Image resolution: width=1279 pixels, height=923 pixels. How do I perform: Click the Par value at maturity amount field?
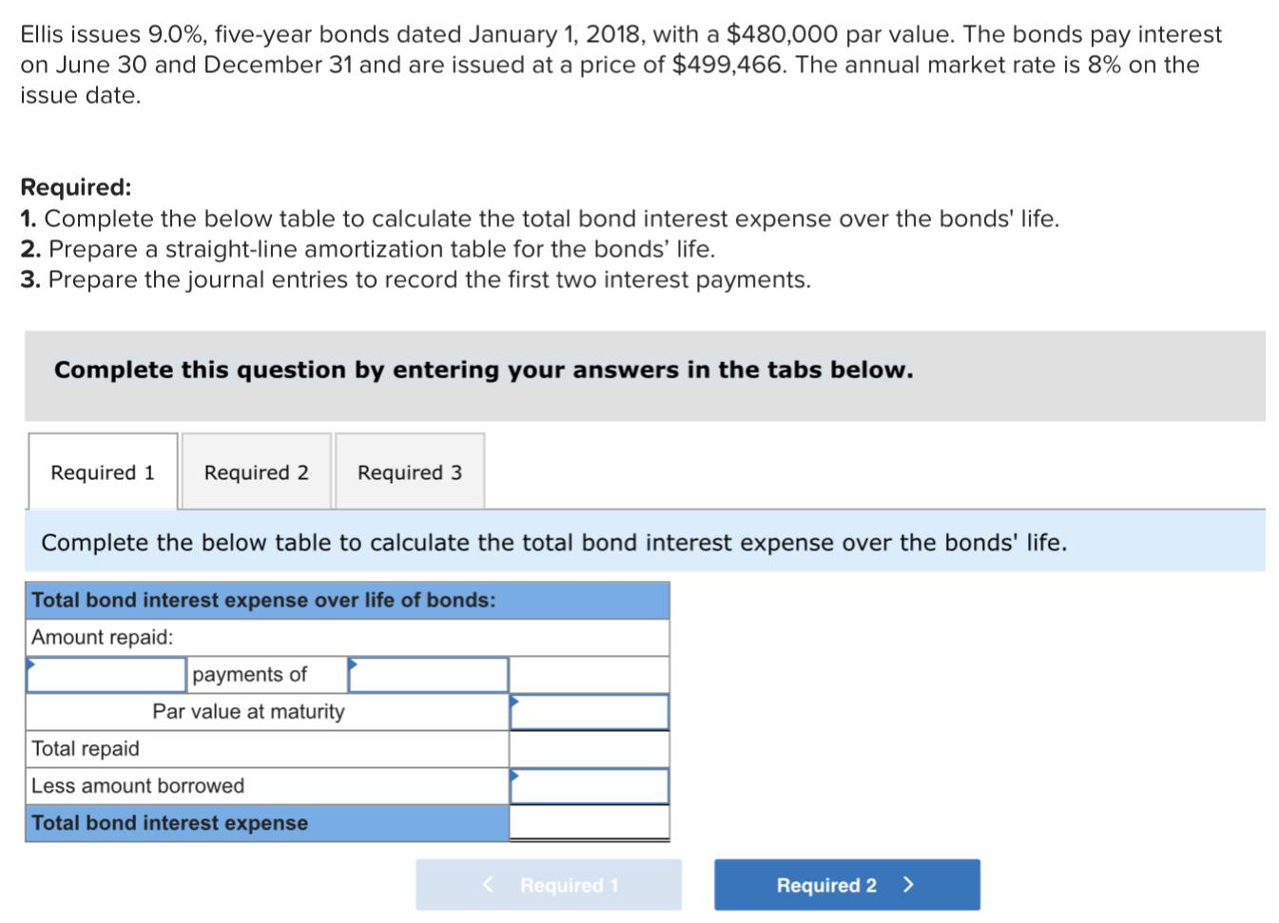588,711
